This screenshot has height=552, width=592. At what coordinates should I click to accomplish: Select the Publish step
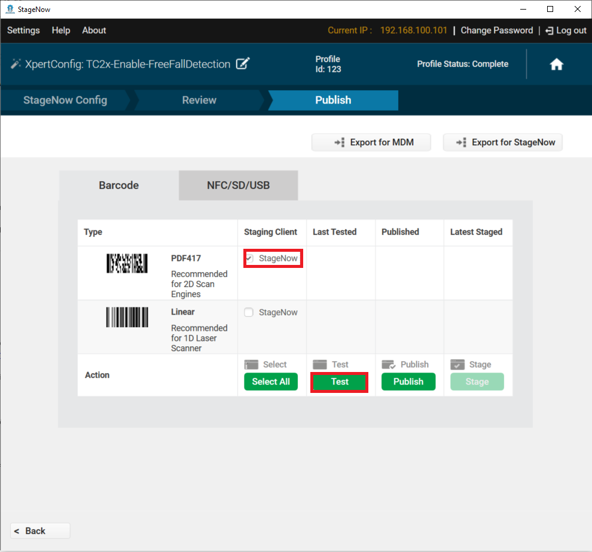pos(333,100)
